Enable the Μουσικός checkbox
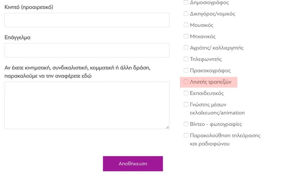Viewport: 294px width, 176px height. pos(186,25)
